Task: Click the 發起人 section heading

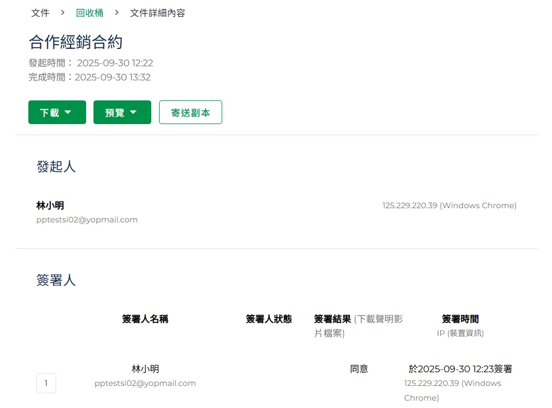Action: (56, 167)
